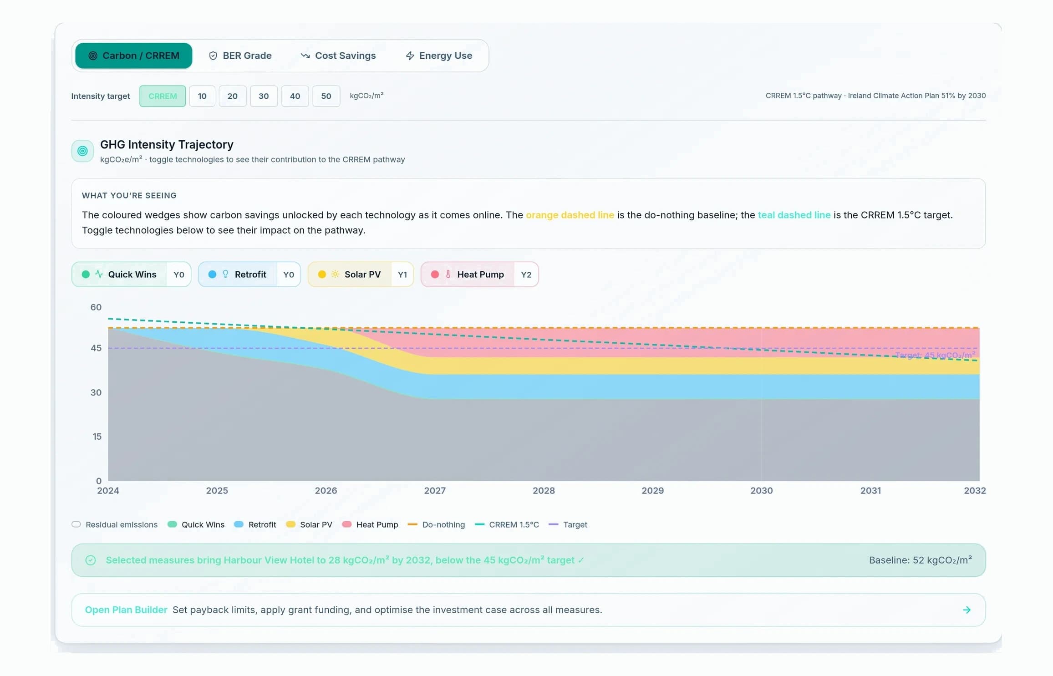Click the Solar PV legend entry

(x=309, y=524)
